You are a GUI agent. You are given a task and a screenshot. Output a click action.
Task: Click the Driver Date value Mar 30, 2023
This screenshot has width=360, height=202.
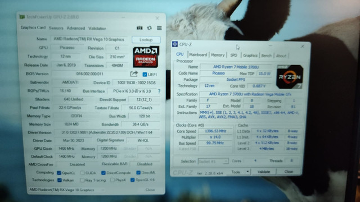pyautogui.click(x=74, y=140)
